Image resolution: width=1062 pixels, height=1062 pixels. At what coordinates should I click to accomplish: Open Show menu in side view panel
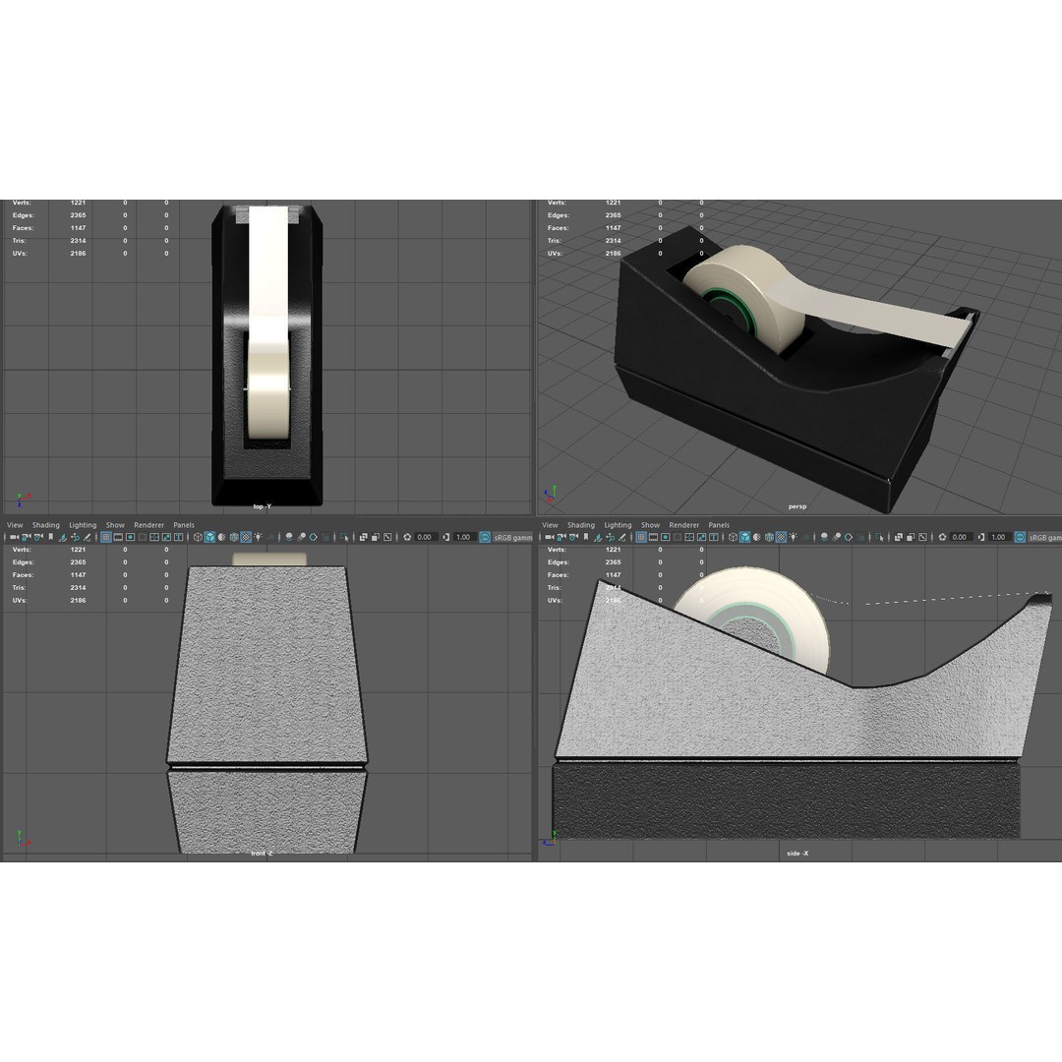[x=650, y=525]
